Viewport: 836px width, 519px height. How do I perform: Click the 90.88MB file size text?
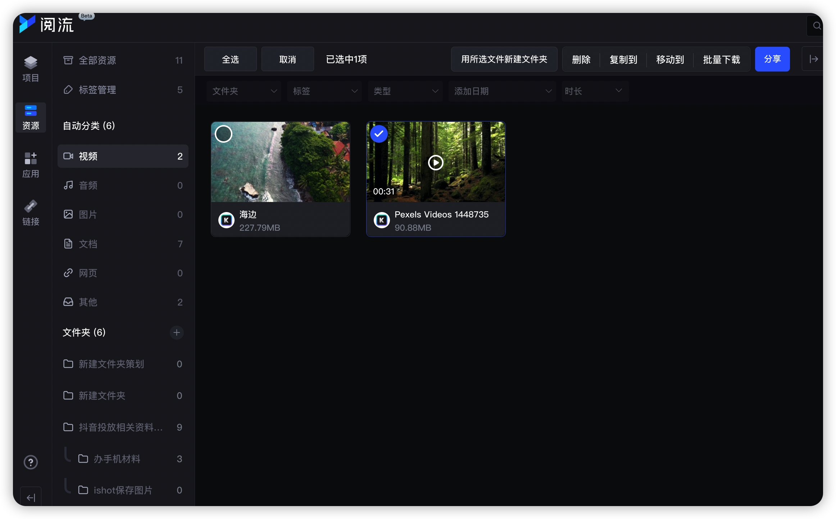coord(413,228)
